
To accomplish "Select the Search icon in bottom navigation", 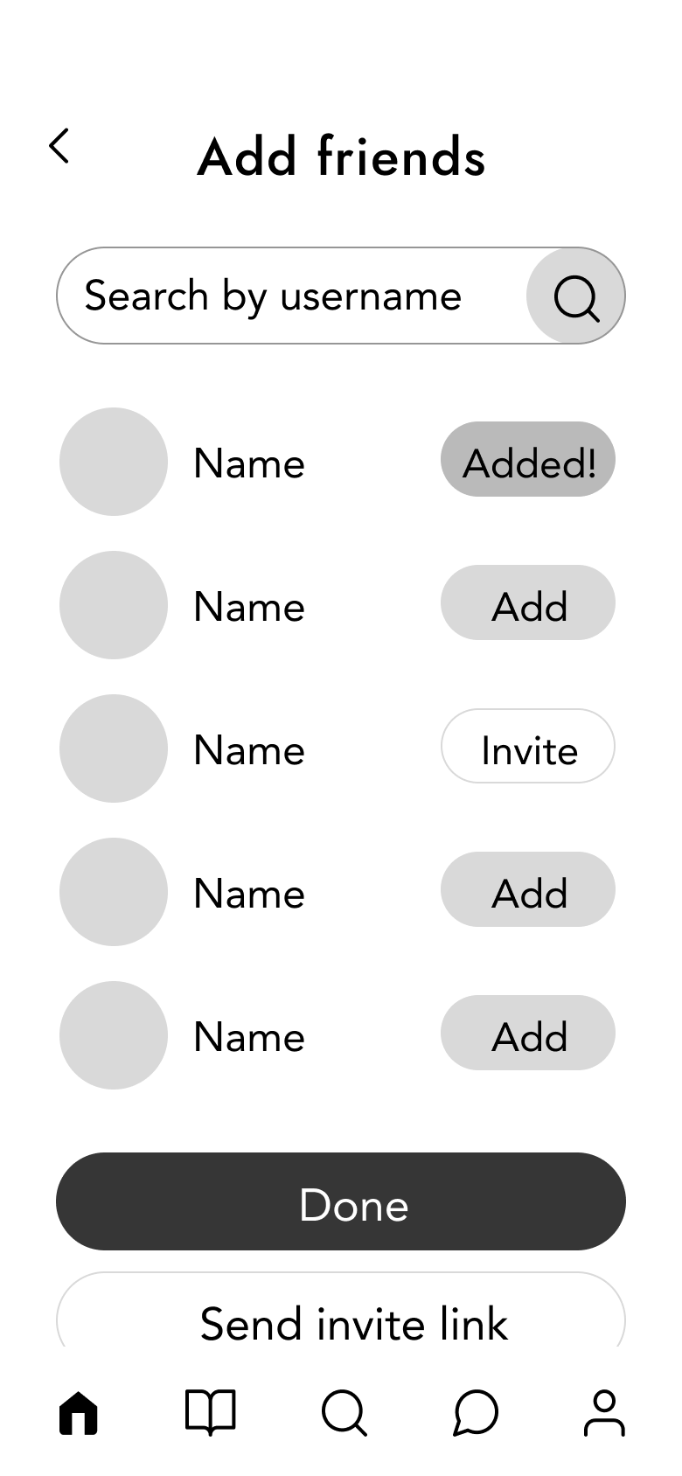I will [x=341, y=1412].
